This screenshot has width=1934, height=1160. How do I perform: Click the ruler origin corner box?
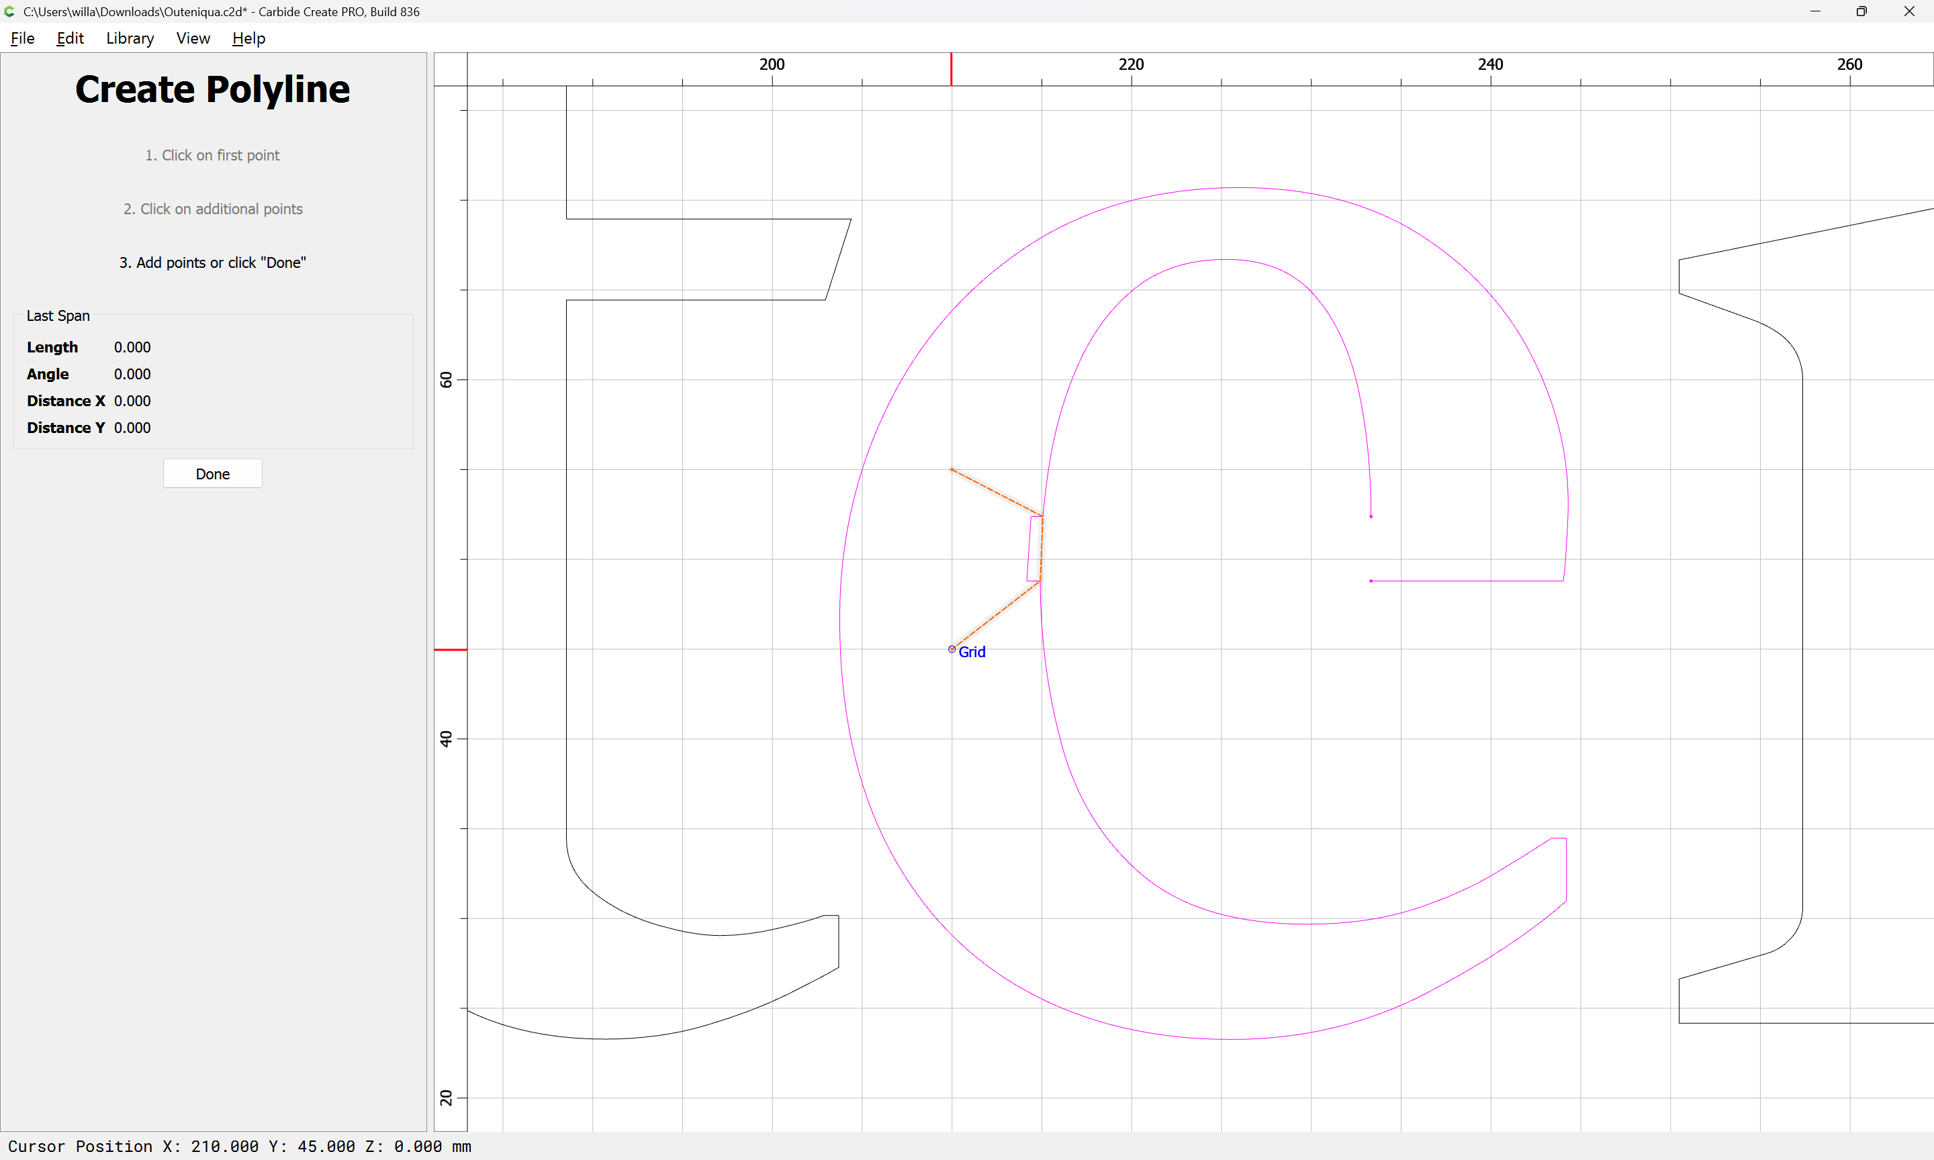coord(451,68)
